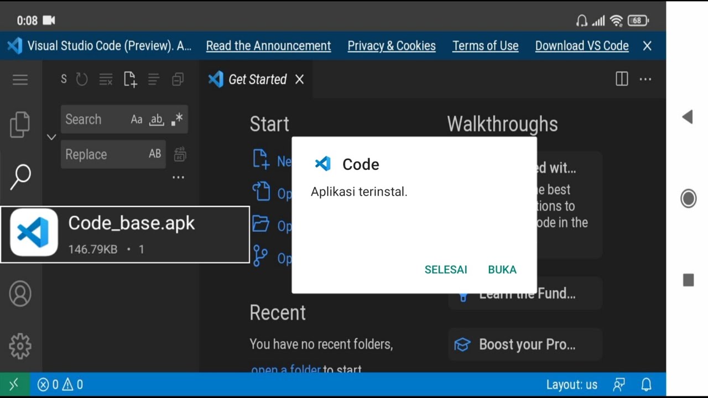Click Download VS Code link
Screen dimensions: 708x398
pos(582,46)
